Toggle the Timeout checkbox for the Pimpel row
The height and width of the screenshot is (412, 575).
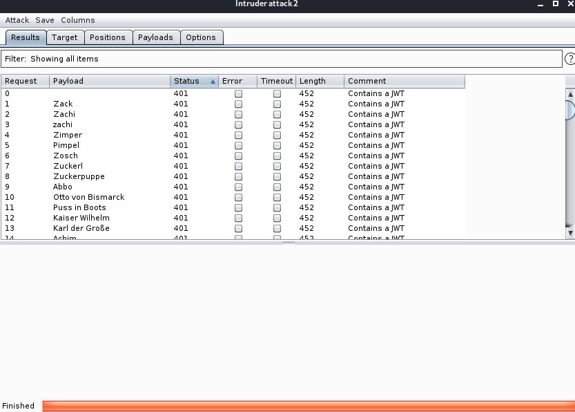[x=277, y=145]
